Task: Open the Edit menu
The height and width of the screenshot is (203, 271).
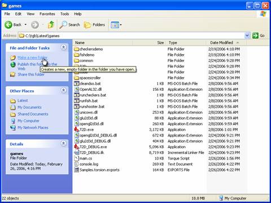Action: point(18,14)
